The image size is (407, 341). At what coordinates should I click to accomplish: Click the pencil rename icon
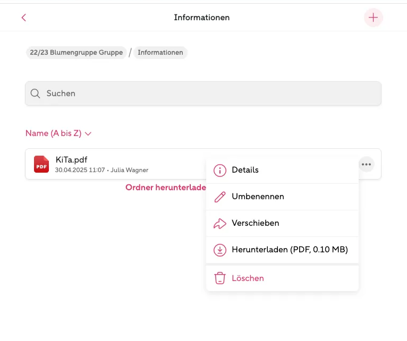220,197
